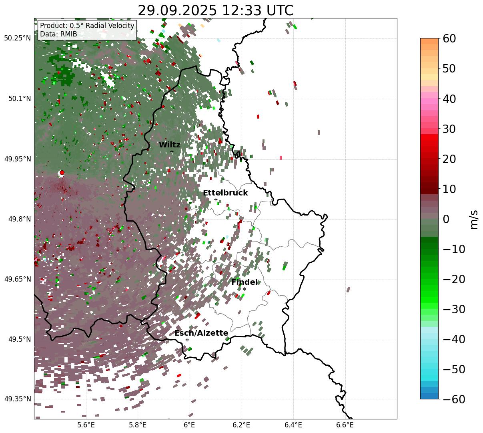Screen dimensions: 483x433
Task: Click the colorbar label 0
Action: click(446, 219)
